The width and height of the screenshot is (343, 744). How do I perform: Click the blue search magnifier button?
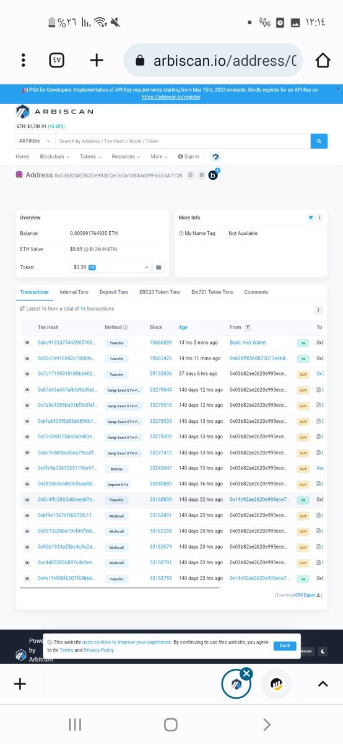pyautogui.click(x=319, y=141)
